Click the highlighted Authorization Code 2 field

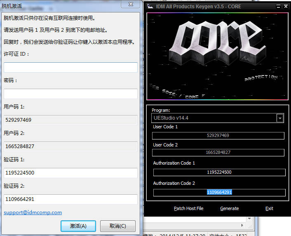click(x=219, y=192)
